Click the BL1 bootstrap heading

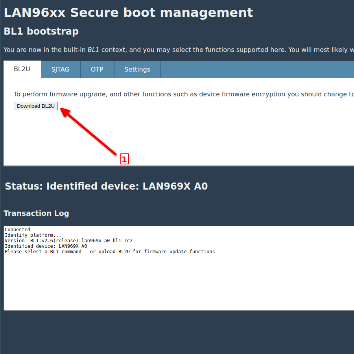click(41, 31)
